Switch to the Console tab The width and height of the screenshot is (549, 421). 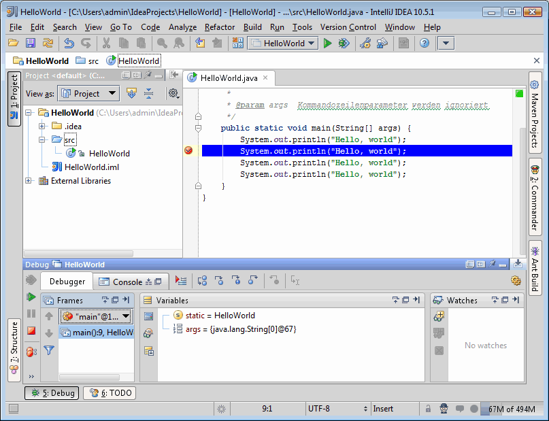tap(130, 282)
